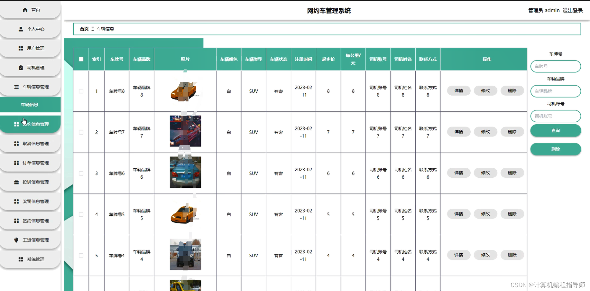Expand the 投诉信息管理 sidebar menu
This screenshot has height=291, width=590.
30,182
